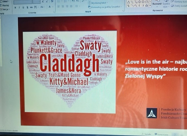Image resolution: width=187 pixels, height=136 pixels.
Task: Open the font color dropdown arrow
Action: click(x=53, y=7)
